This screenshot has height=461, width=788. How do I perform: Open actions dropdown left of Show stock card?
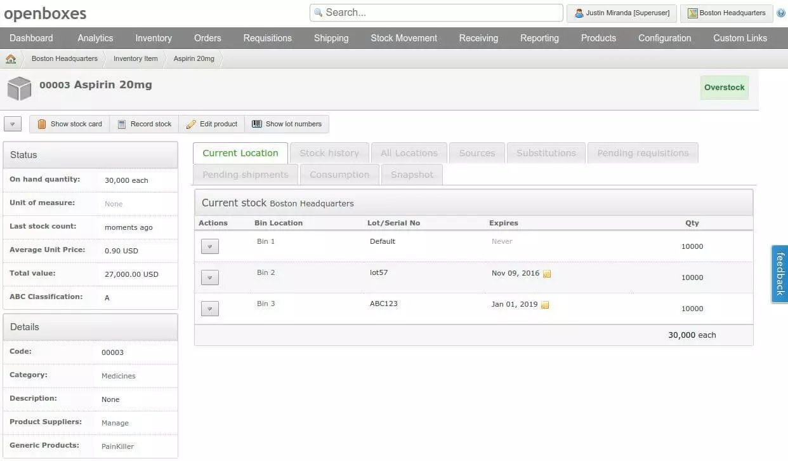click(x=13, y=124)
